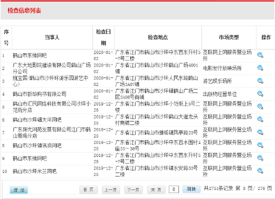View details of row 2 广东大地影院
Viewport: 275px width, 199px height.
tap(260, 68)
